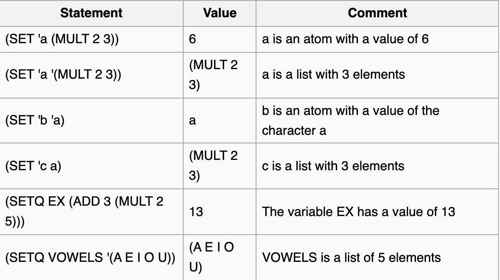Click the statement (SET 'a '(MULT 2 3))
This screenshot has width=500, height=280.
tap(63, 75)
